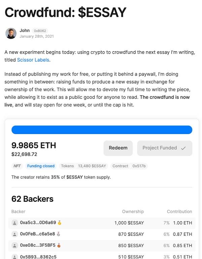
Task: Click the Project Funded button
Action: [165, 148]
